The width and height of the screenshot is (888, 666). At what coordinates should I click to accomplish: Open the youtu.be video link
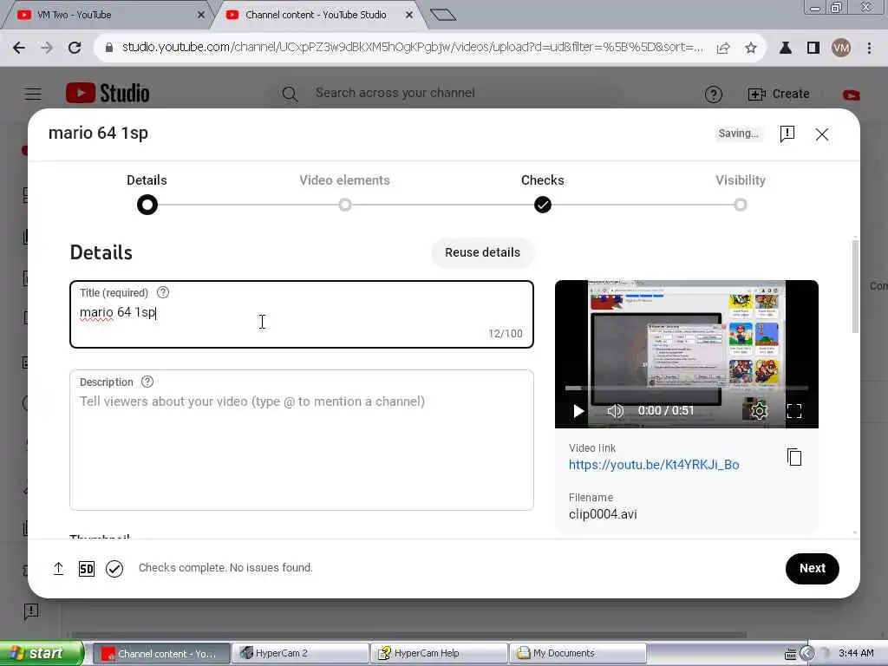tap(654, 465)
